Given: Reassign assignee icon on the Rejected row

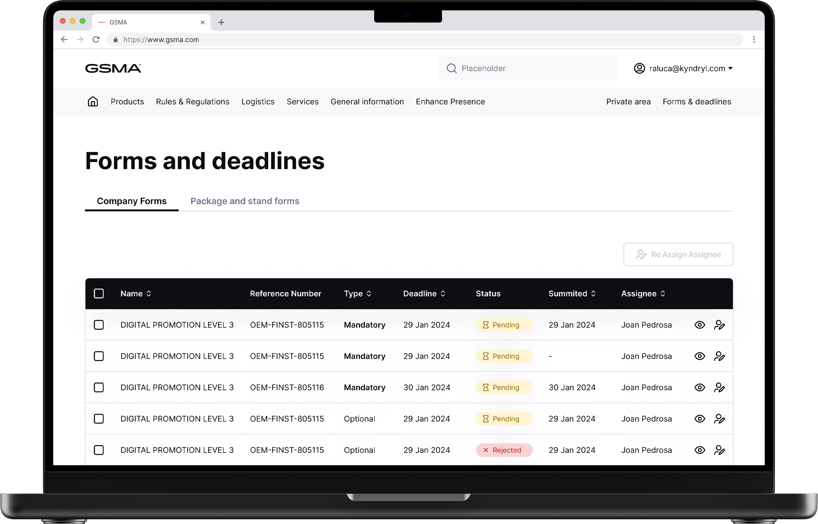Looking at the screenshot, I should [719, 450].
